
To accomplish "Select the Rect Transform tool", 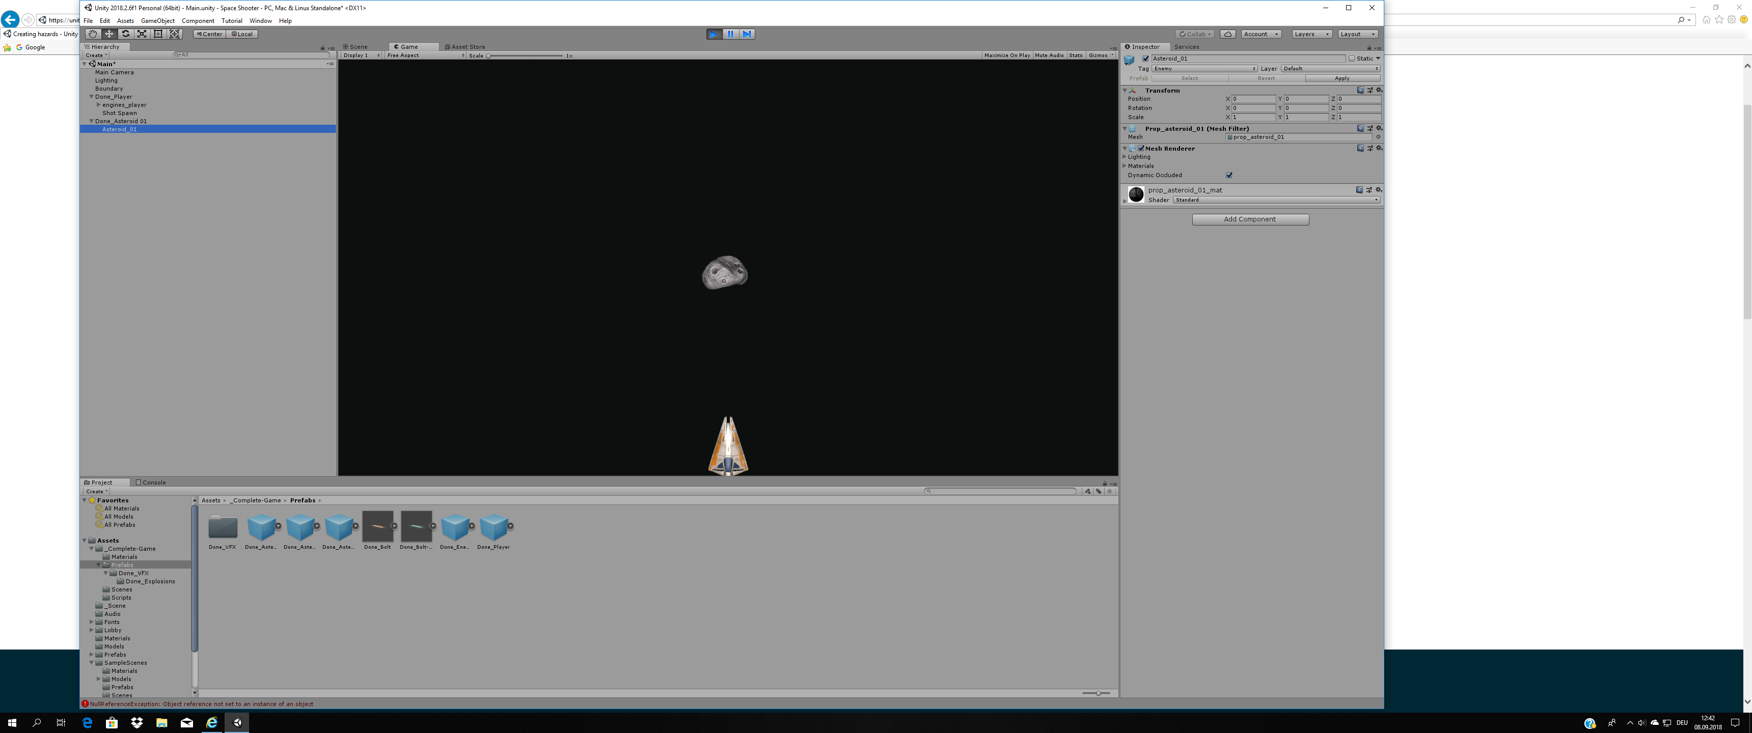I will (x=158, y=34).
